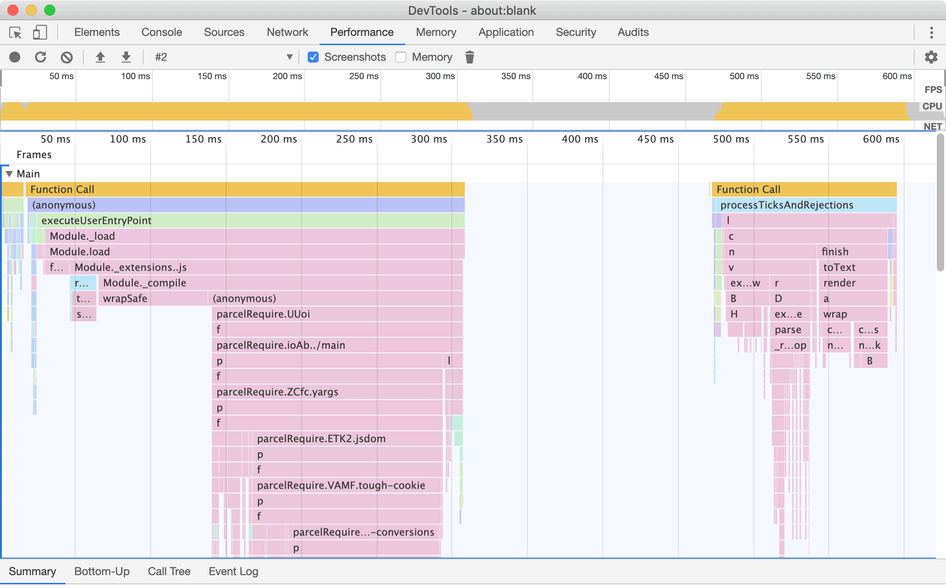This screenshot has width=946, height=588.
Task: Select parcelRequire.VAMF.tough-cookie entry
Action: 346,485
